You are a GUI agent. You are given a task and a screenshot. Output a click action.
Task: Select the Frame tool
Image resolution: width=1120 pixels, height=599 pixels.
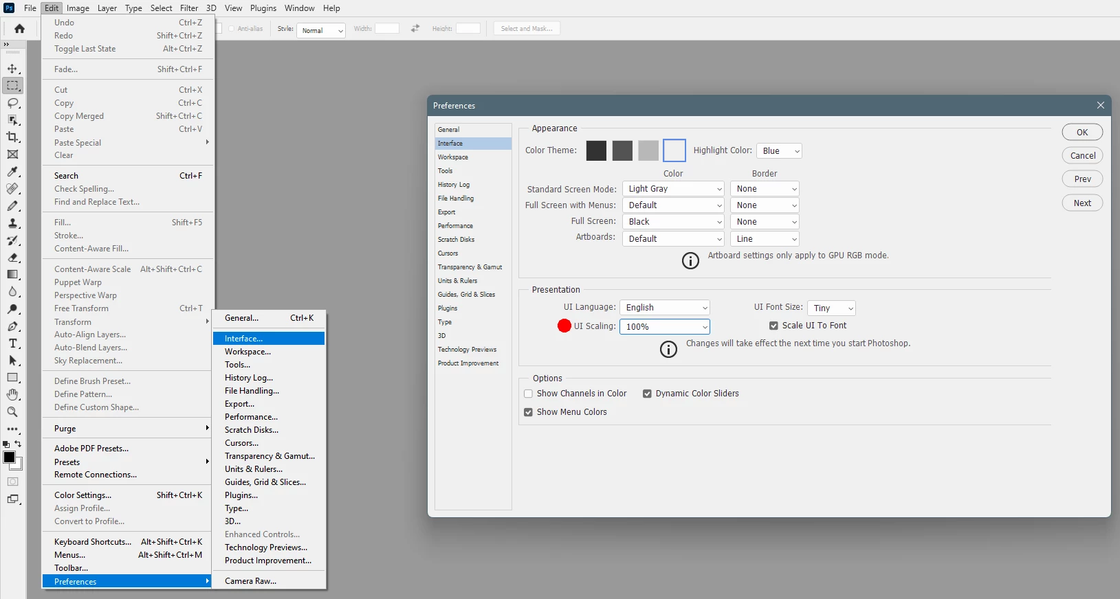(12, 155)
